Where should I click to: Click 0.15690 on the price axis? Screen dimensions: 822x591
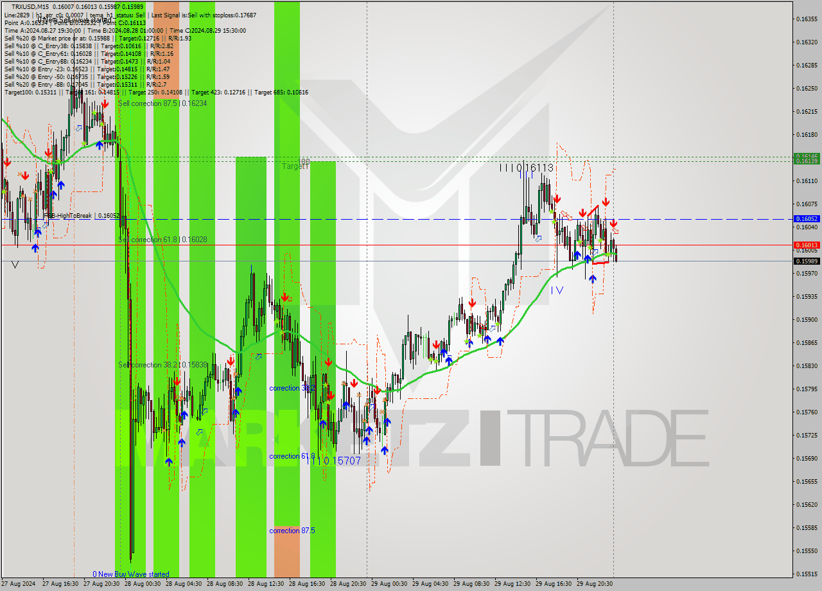pyautogui.click(x=807, y=458)
